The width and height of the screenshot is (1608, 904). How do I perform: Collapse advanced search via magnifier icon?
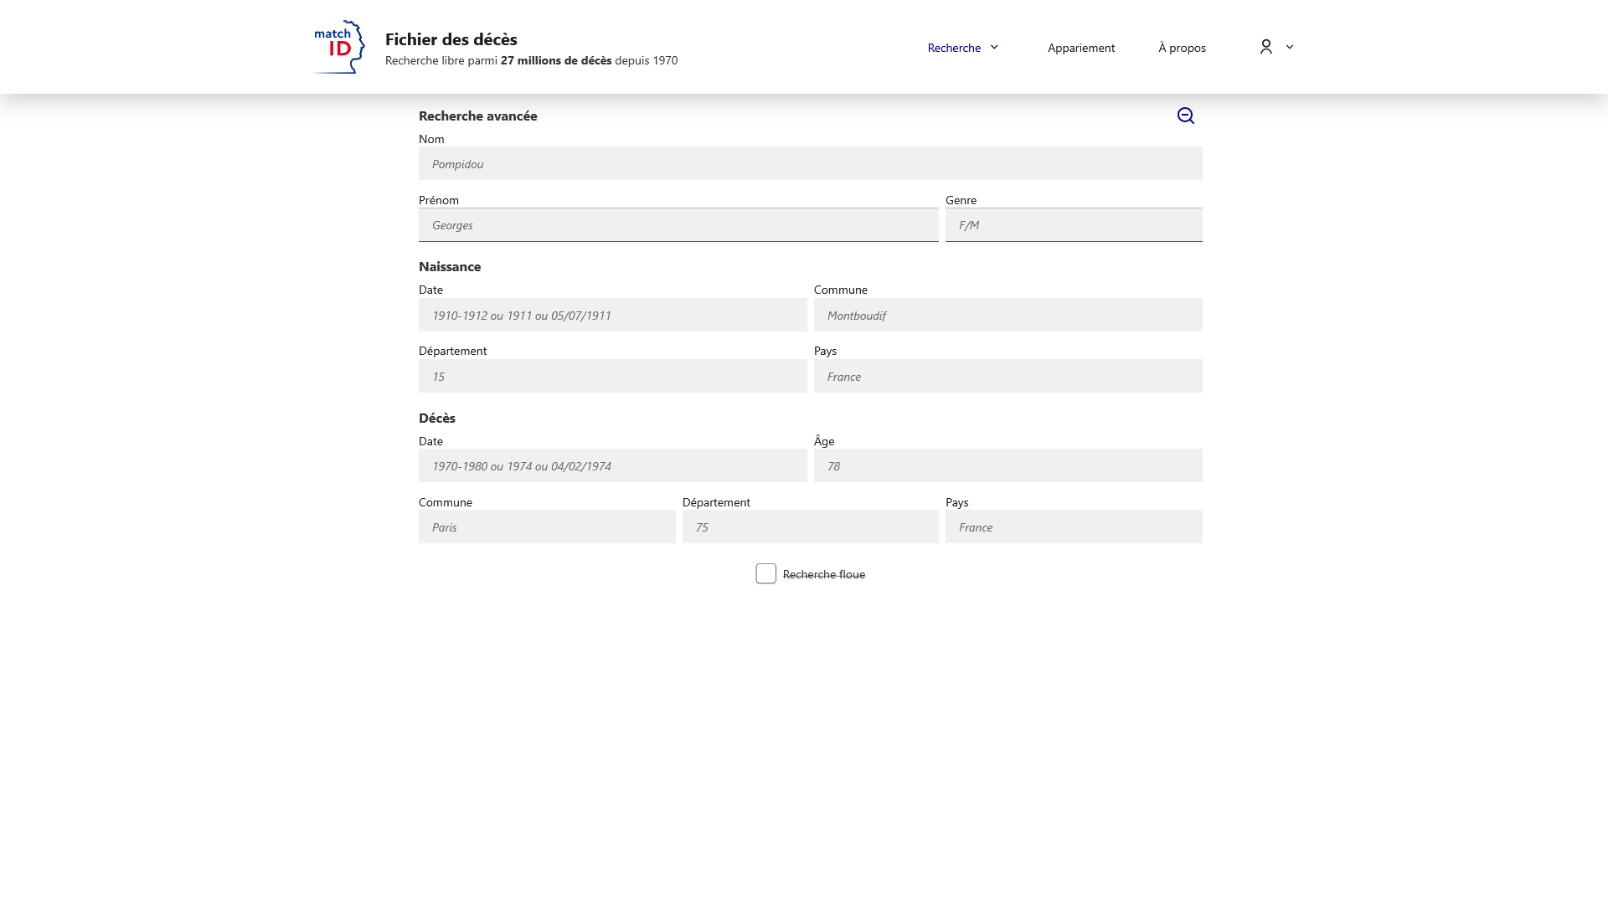tap(1185, 116)
